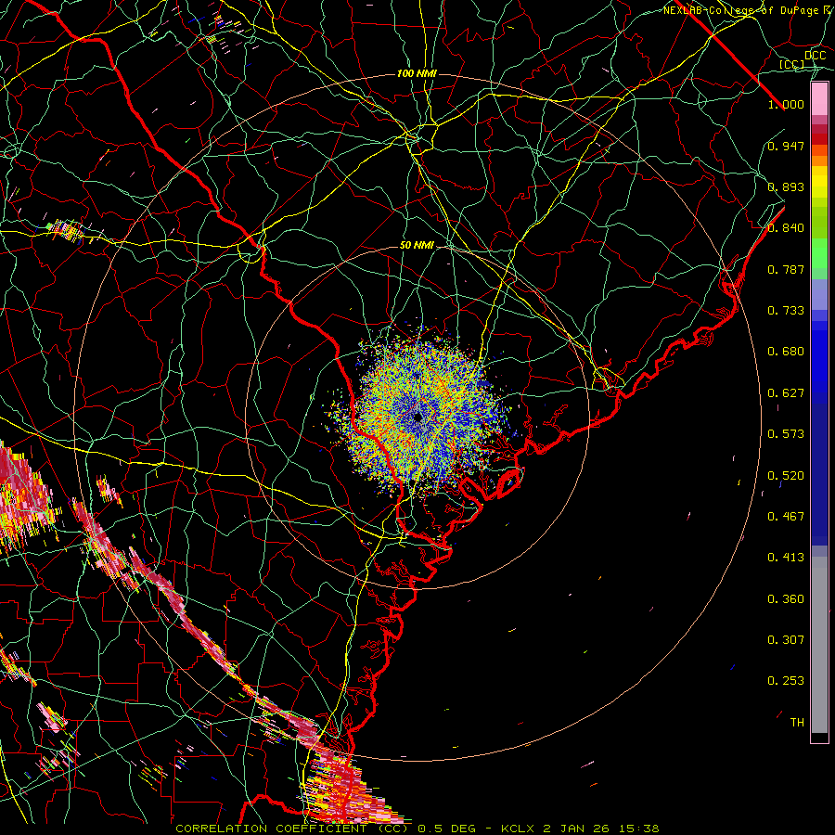The height and width of the screenshot is (835, 835).
Task: Select the bright green swatch on the color bar
Action: click(x=819, y=253)
